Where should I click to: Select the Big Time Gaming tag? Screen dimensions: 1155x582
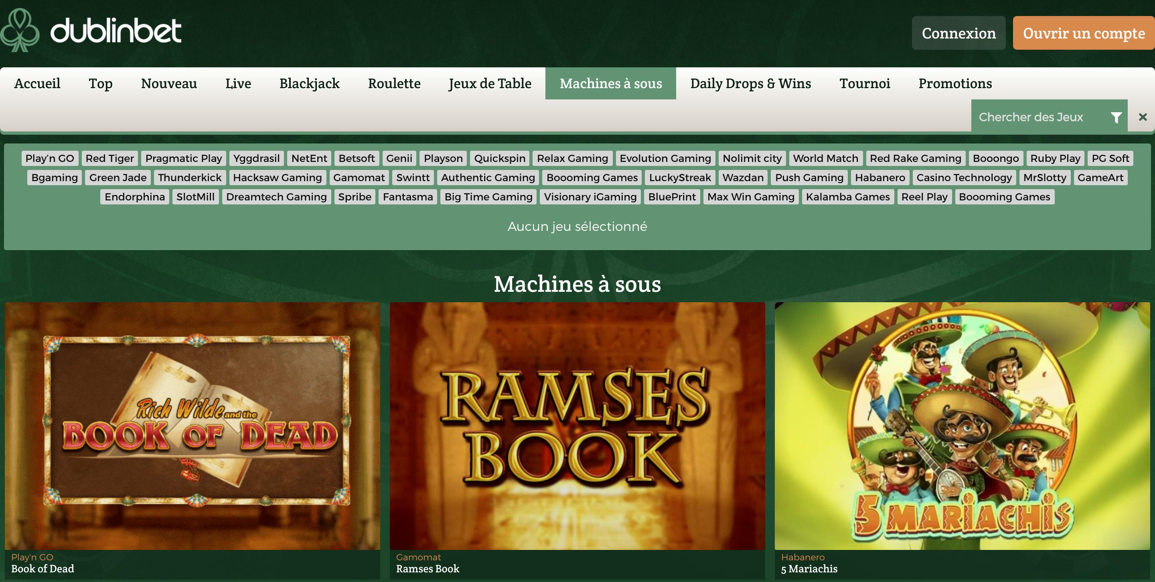click(488, 197)
